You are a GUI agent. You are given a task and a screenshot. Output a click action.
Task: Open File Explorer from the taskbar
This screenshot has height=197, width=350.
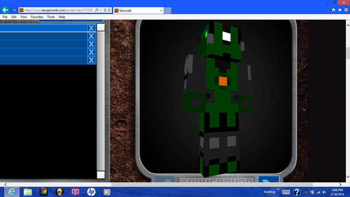(x=28, y=192)
